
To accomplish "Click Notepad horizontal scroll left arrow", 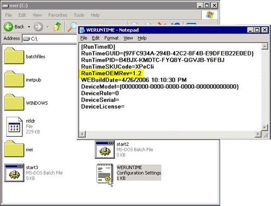I will [x=82, y=134].
